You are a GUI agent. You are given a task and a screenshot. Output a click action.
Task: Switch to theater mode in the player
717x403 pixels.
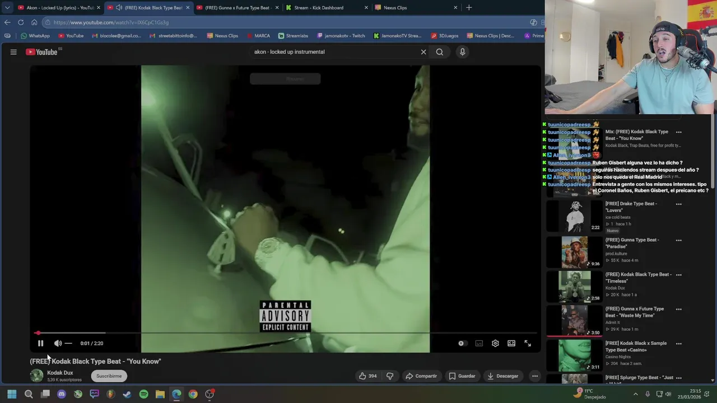click(511, 343)
